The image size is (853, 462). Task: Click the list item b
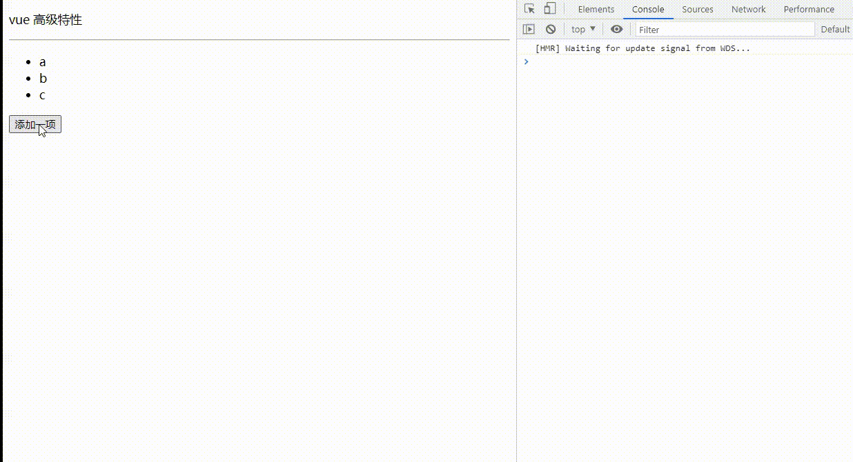click(x=43, y=78)
